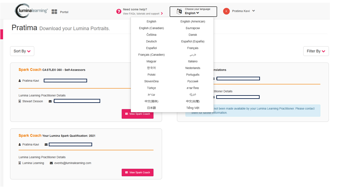Click the person icon next to Pratima Kavi in CASTLE card

(20, 81)
